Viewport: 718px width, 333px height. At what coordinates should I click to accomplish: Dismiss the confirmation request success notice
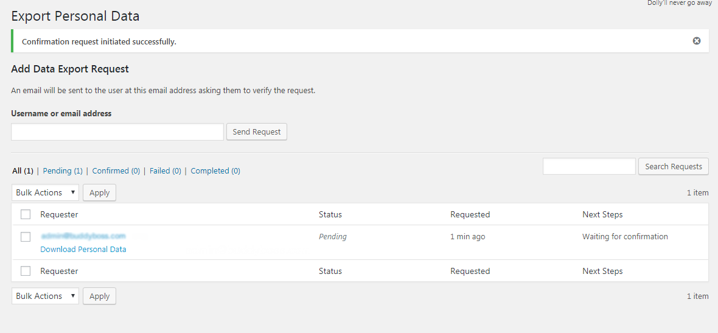click(697, 41)
